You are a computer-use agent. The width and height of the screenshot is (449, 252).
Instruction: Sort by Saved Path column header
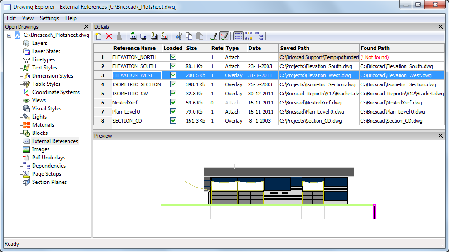click(x=319, y=48)
